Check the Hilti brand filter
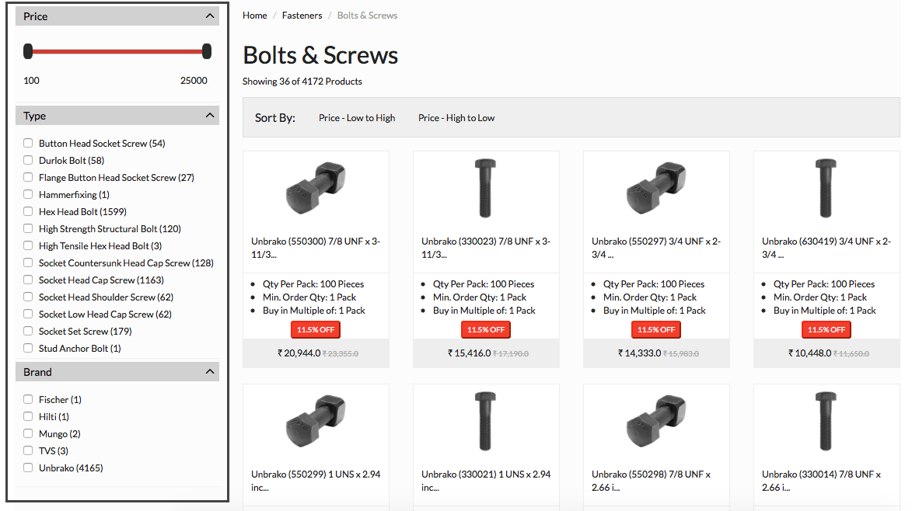The image size is (912, 511). [28, 416]
